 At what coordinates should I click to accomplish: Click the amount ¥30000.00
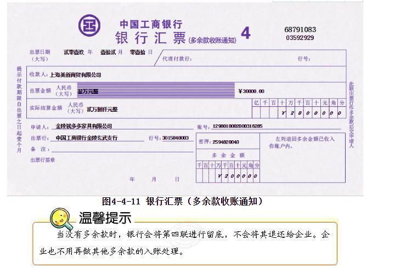point(251,92)
